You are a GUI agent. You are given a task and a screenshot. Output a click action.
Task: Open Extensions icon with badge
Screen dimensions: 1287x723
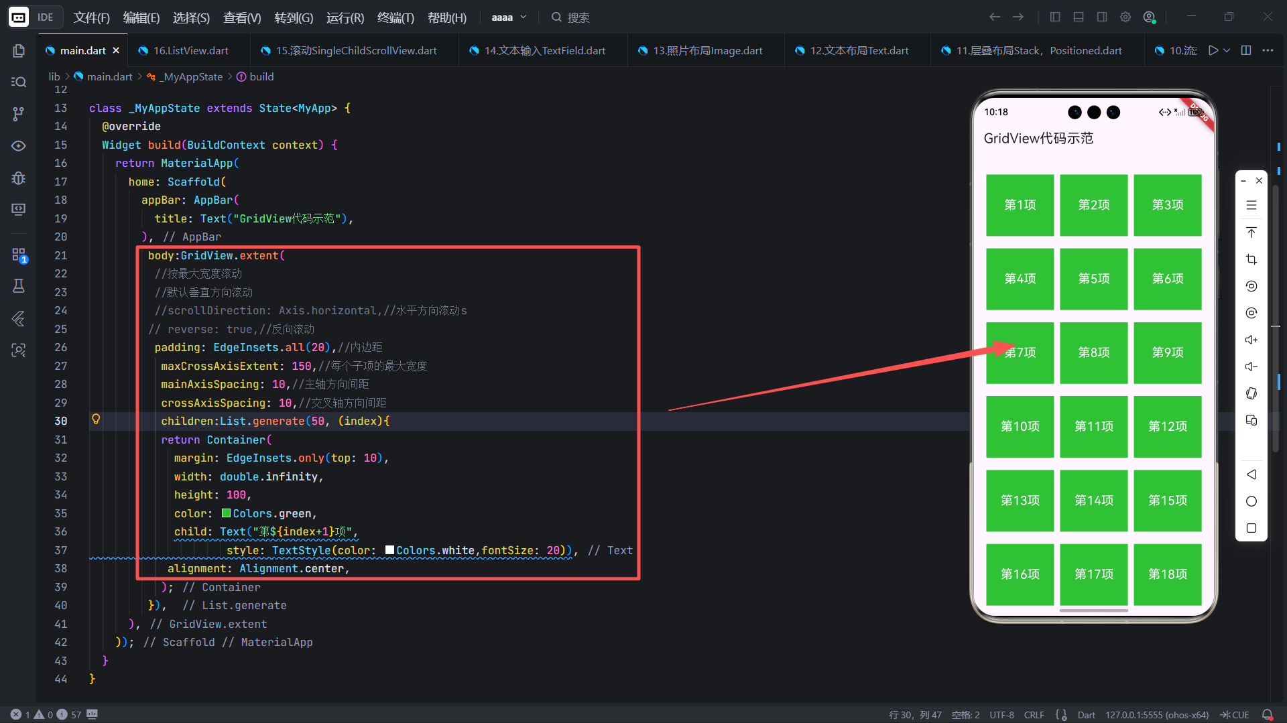19,255
